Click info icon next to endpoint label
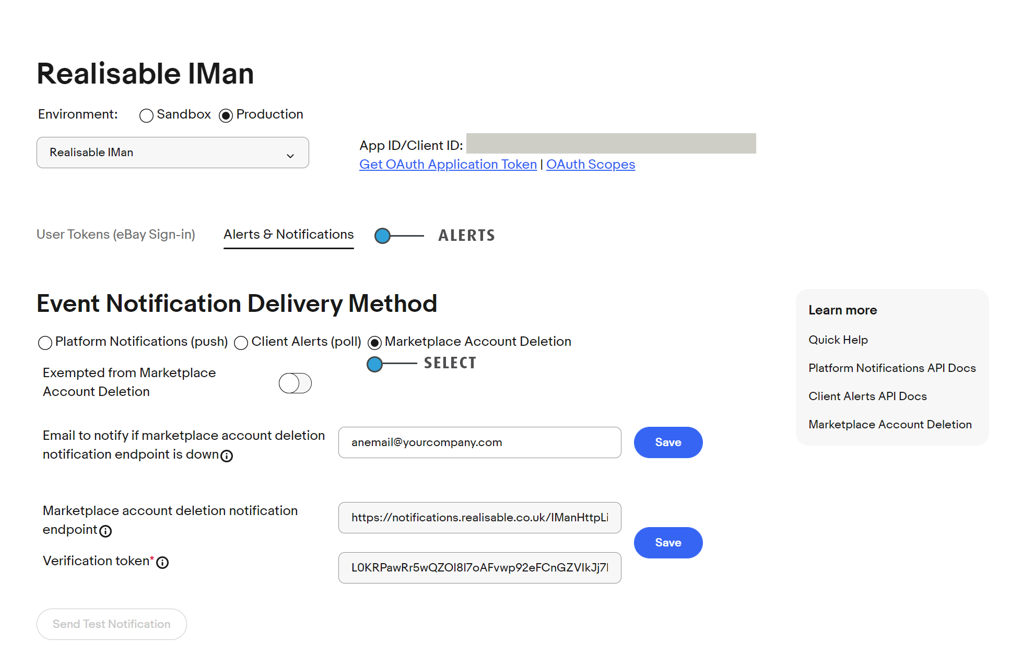Image resolution: width=1022 pixels, height=665 pixels. pyautogui.click(x=105, y=531)
